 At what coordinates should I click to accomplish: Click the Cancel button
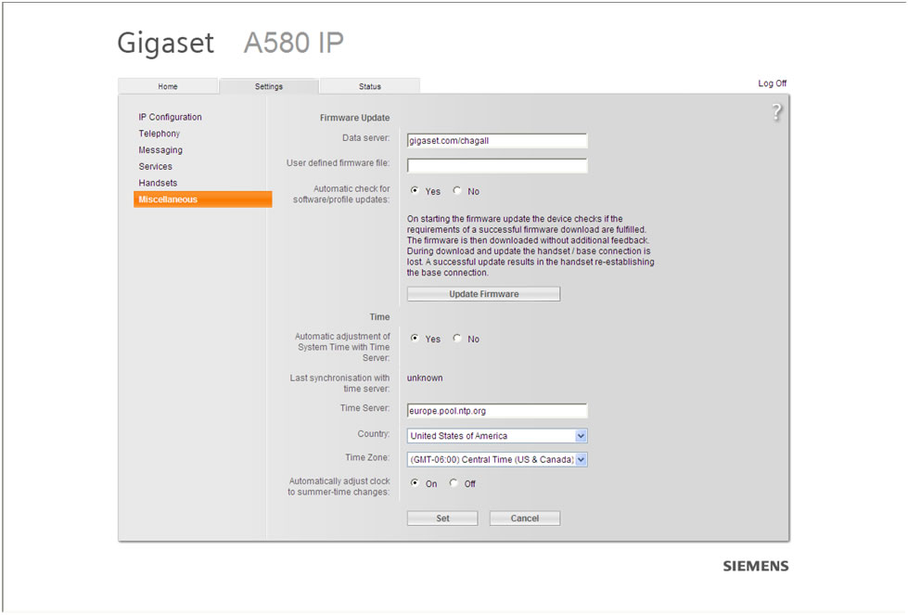[x=525, y=519]
